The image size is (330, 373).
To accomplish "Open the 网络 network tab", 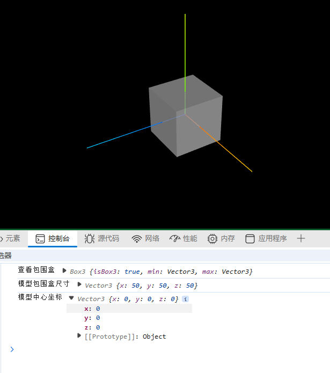I will 145,239.
